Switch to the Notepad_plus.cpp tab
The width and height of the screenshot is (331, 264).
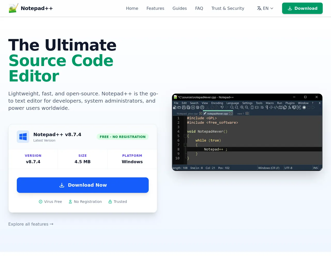pos(187,113)
